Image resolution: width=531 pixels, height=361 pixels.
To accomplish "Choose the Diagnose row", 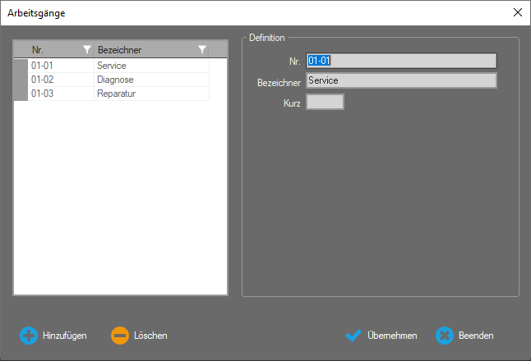I will click(x=150, y=80).
